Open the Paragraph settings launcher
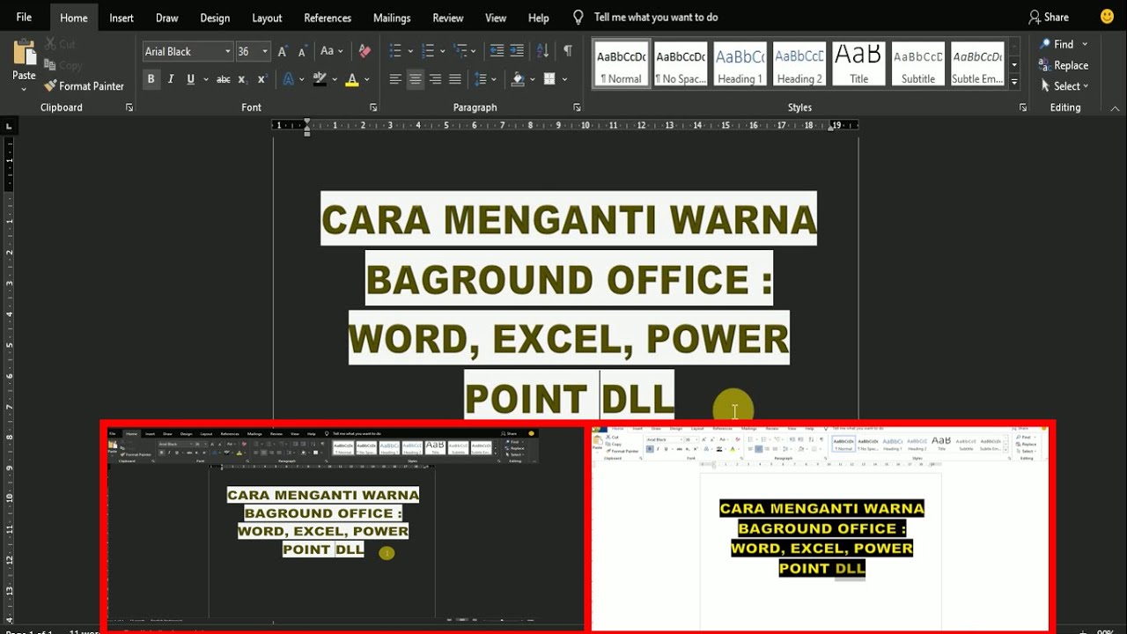This screenshot has width=1127, height=634. (577, 107)
